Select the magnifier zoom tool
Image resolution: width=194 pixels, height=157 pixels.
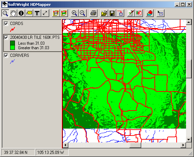[x=5, y=13]
